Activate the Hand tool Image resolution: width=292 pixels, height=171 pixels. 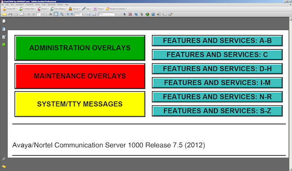tap(56, 14)
